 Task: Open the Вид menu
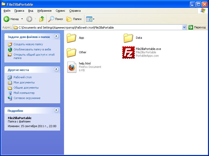pos(31,11)
